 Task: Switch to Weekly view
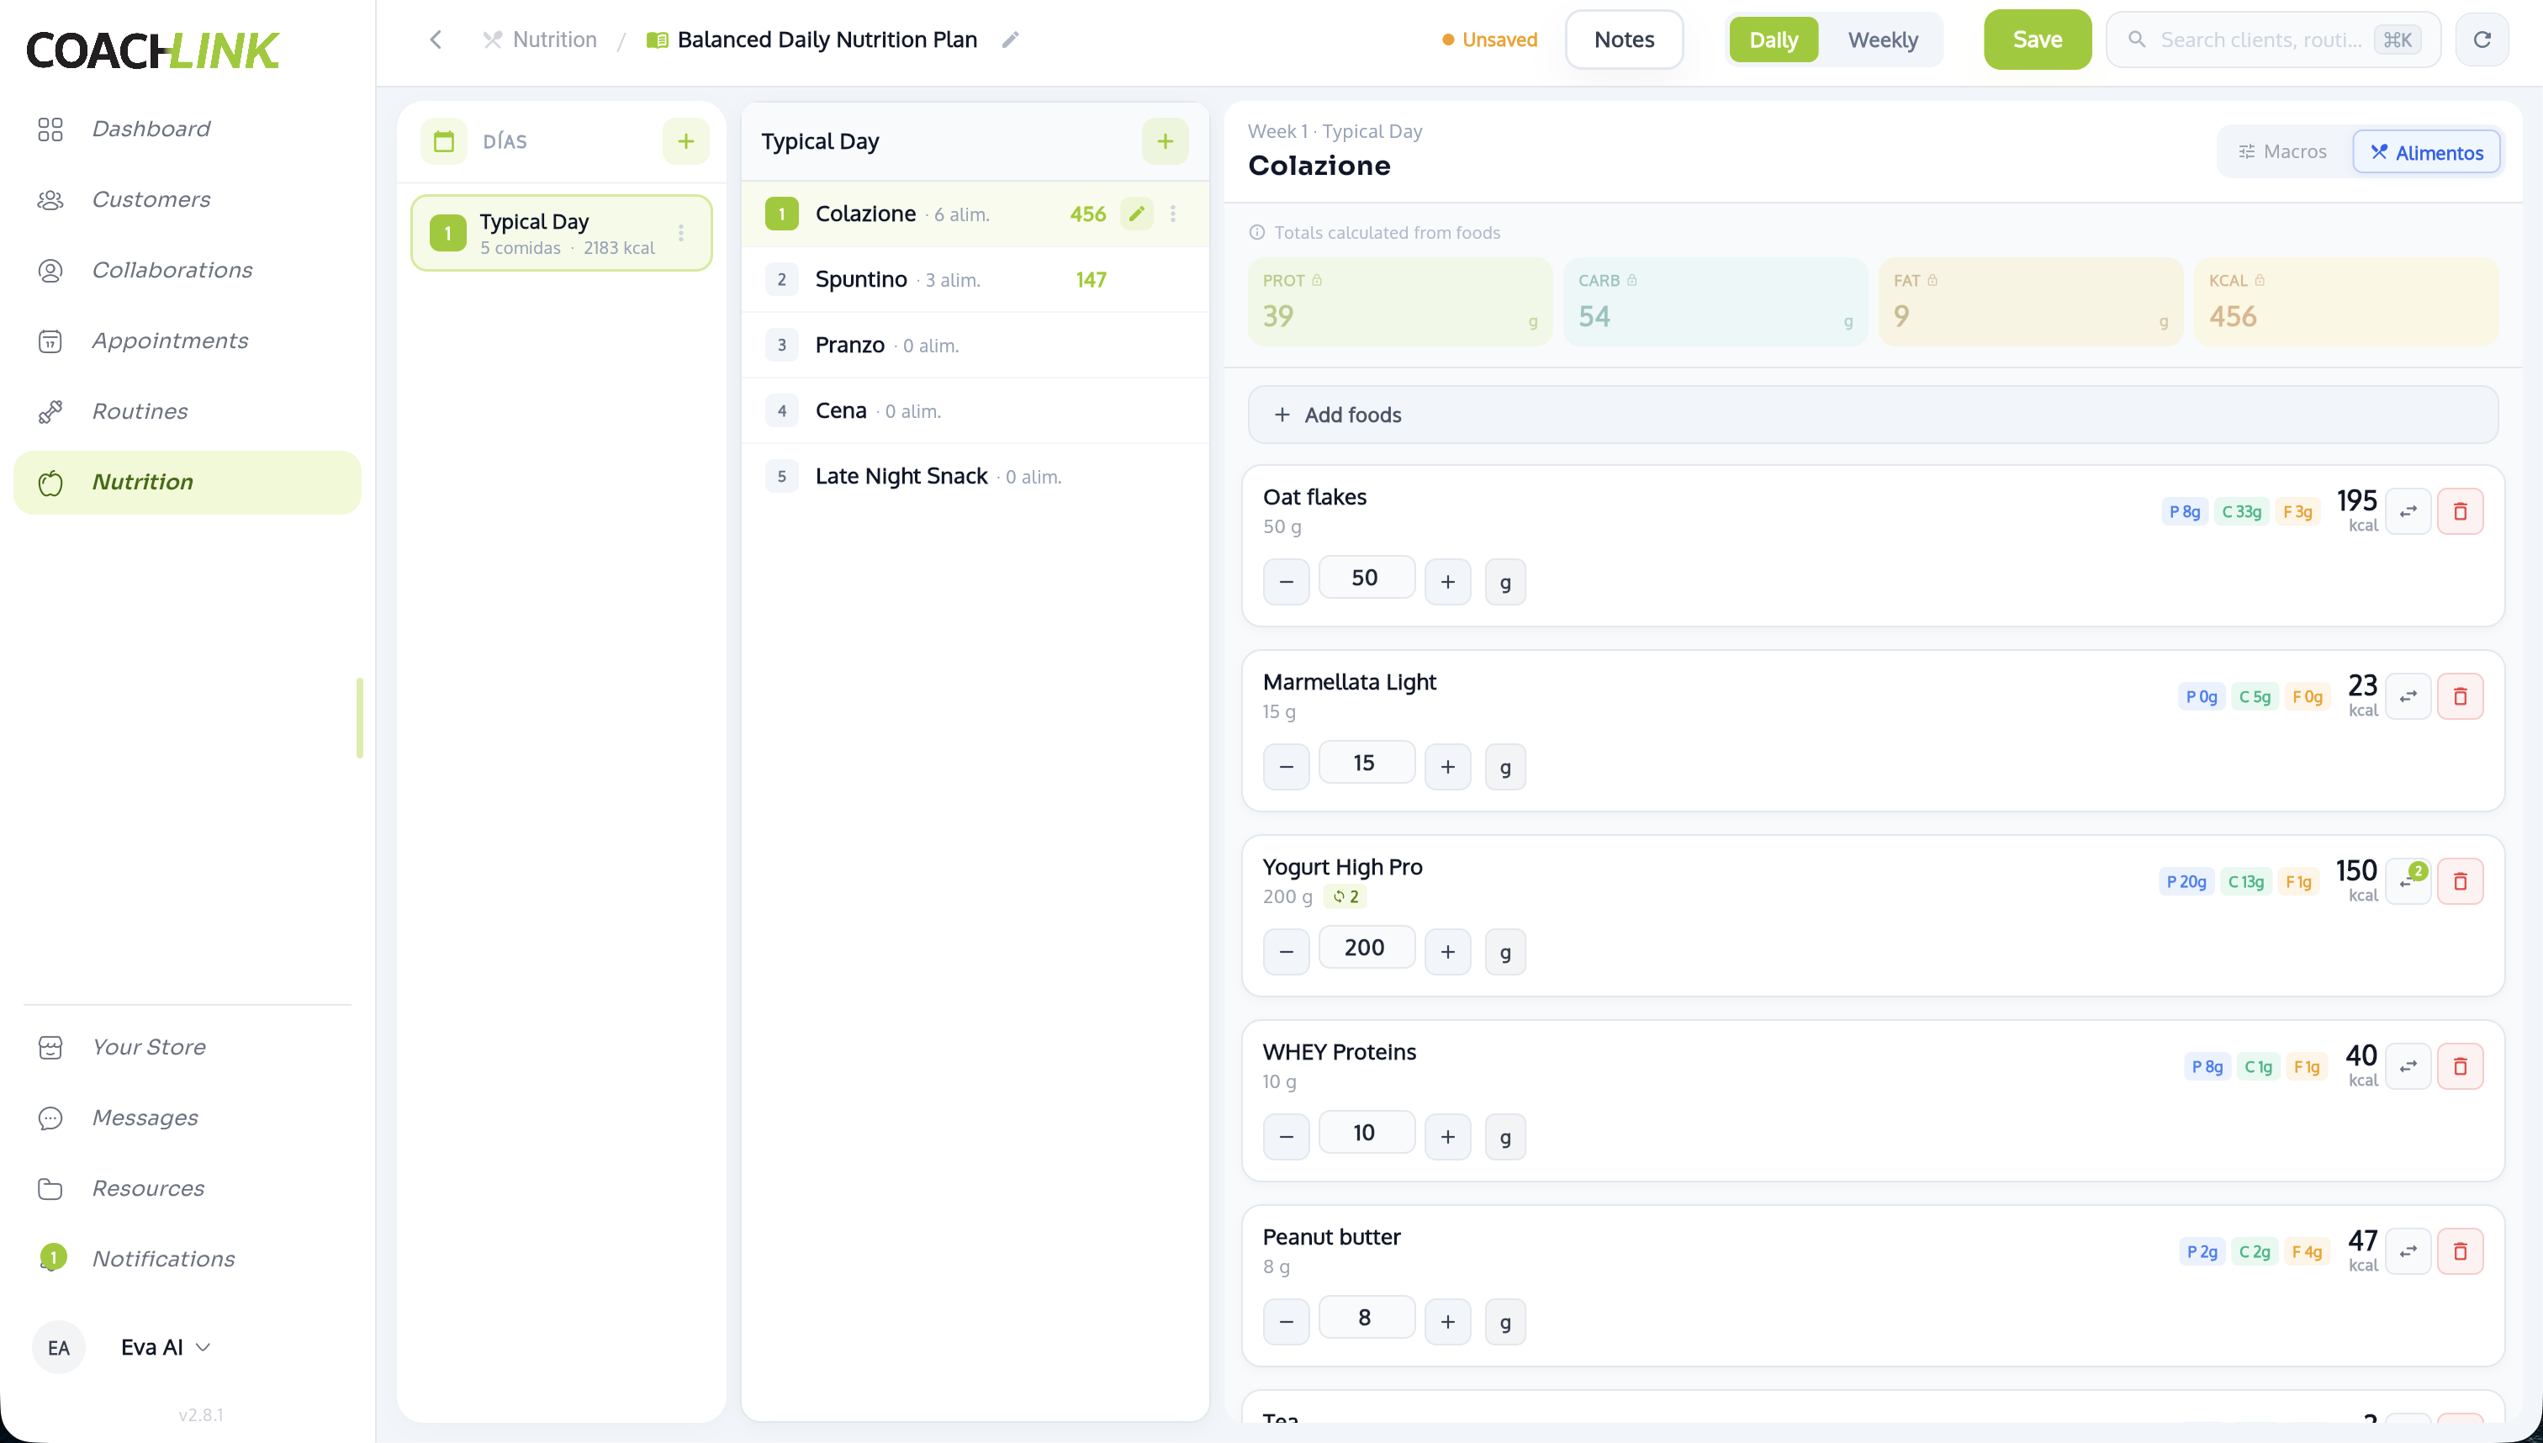1882,40
